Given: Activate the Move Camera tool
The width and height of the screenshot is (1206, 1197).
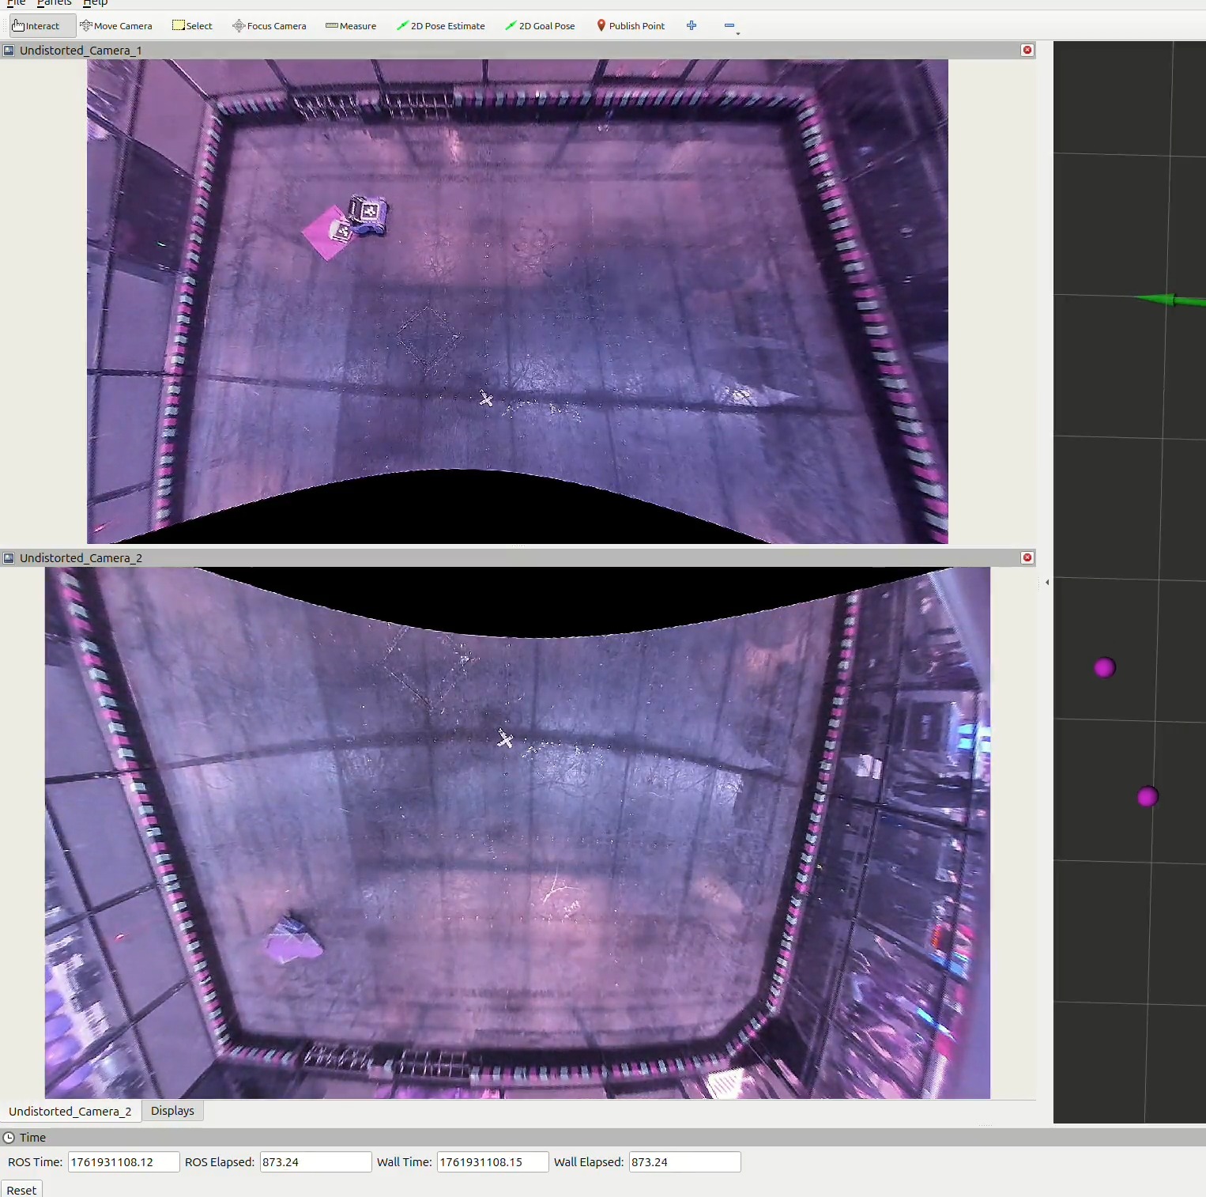Looking at the screenshot, I should (116, 26).
